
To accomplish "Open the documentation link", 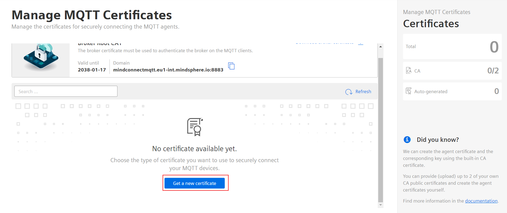I will pyautogui.click(x=481, y=201).
